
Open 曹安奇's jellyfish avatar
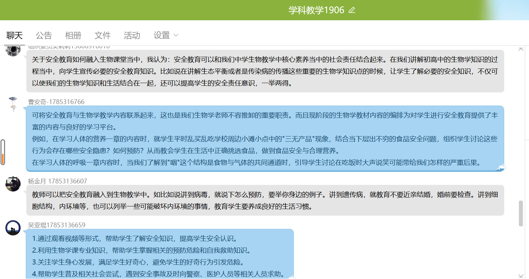tap(13, 104)
